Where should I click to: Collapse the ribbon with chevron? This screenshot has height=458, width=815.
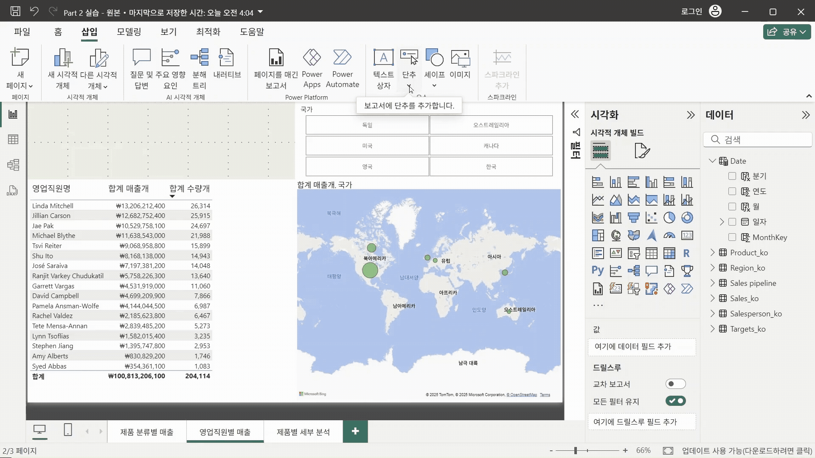[809, 96]
